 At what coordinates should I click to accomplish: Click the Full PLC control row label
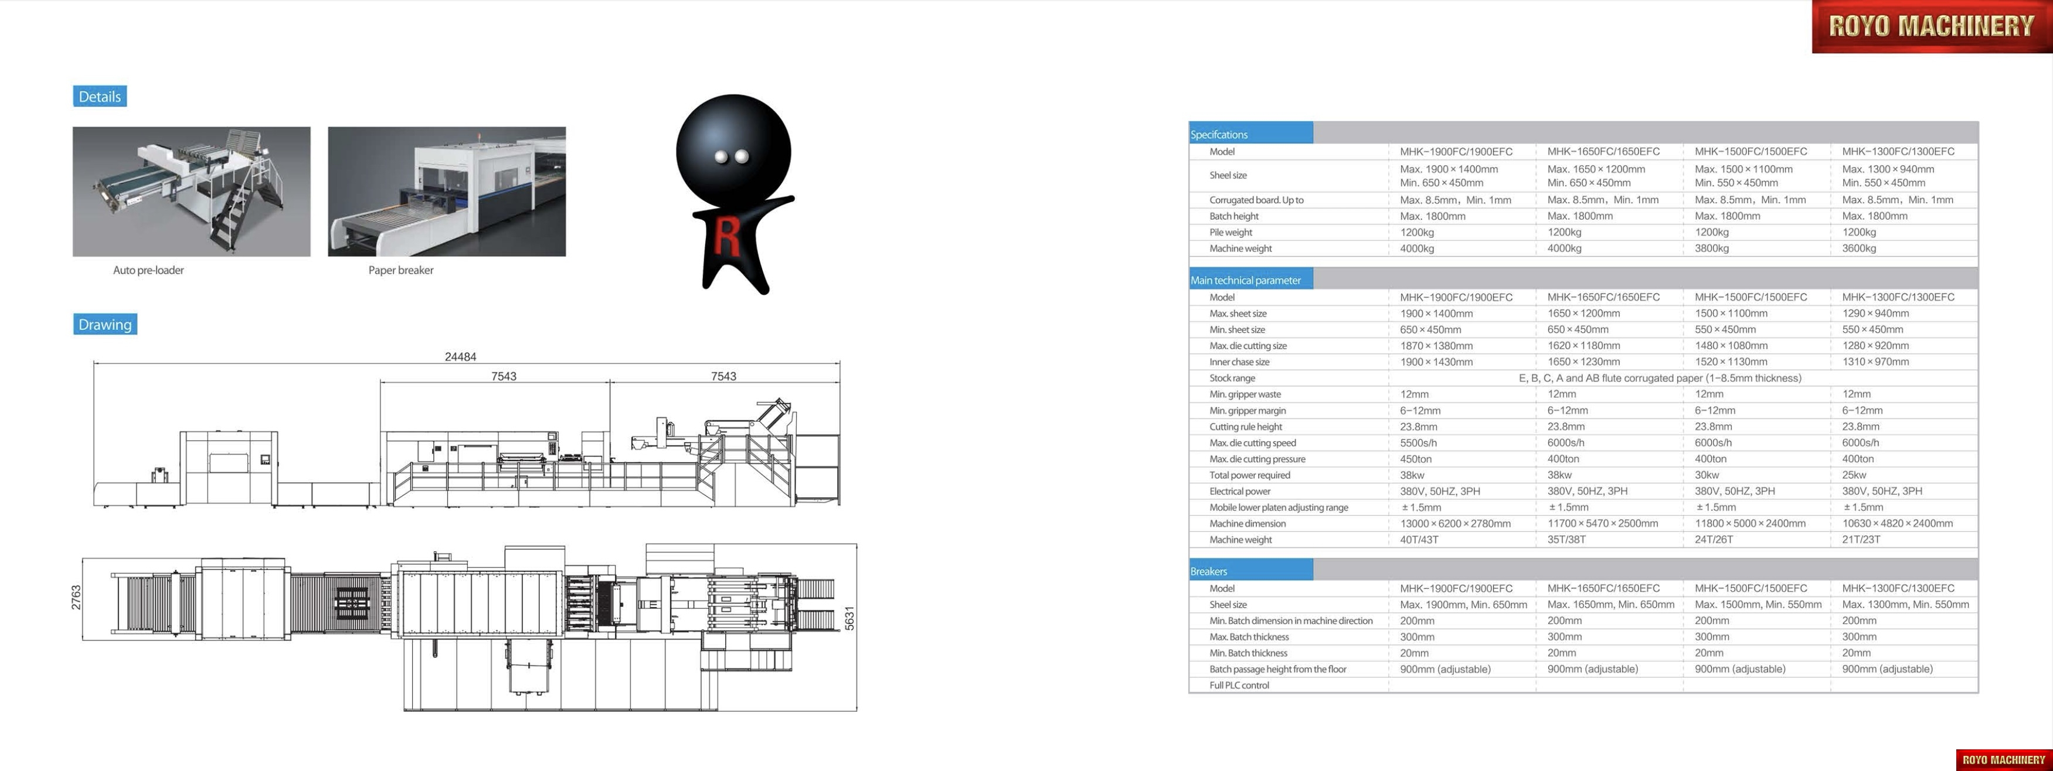click(1239, 685)
